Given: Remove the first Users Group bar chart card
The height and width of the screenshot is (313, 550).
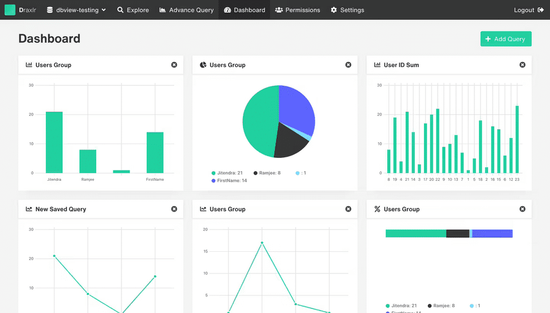Looking at the screenshot, I should tap(174, 65).
